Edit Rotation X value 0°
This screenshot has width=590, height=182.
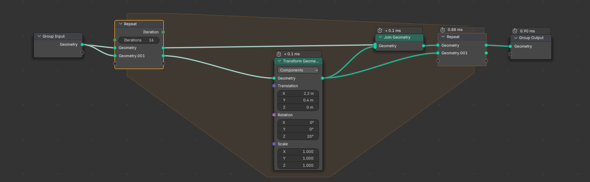(x=298, y=122)
